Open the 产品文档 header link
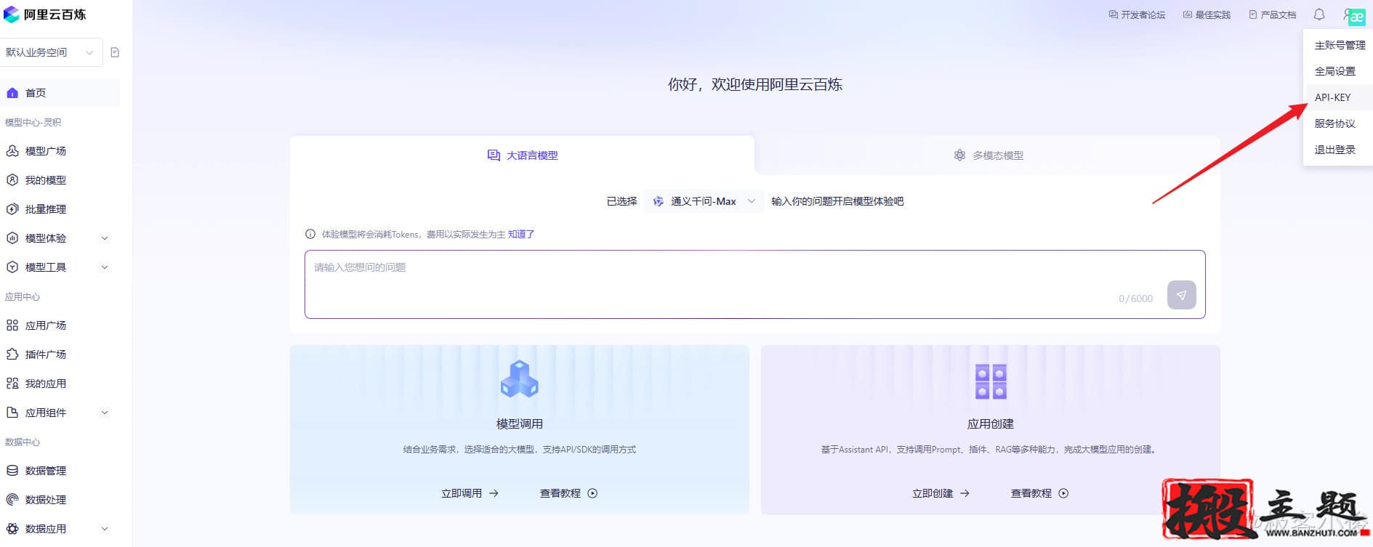Image resolution: width=1373 pixels, height=547 pixels. click(1272, 15)
